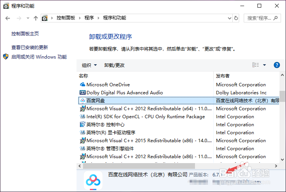Viewport: 286px width, 192px height.
Task: Click the Visual C++ 2012 x86 icon
Action: (83, 157)
